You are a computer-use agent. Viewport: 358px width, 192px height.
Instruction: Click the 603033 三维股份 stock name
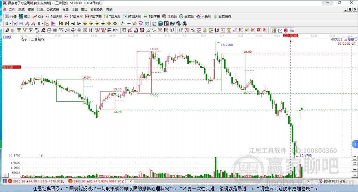[344, 39]
